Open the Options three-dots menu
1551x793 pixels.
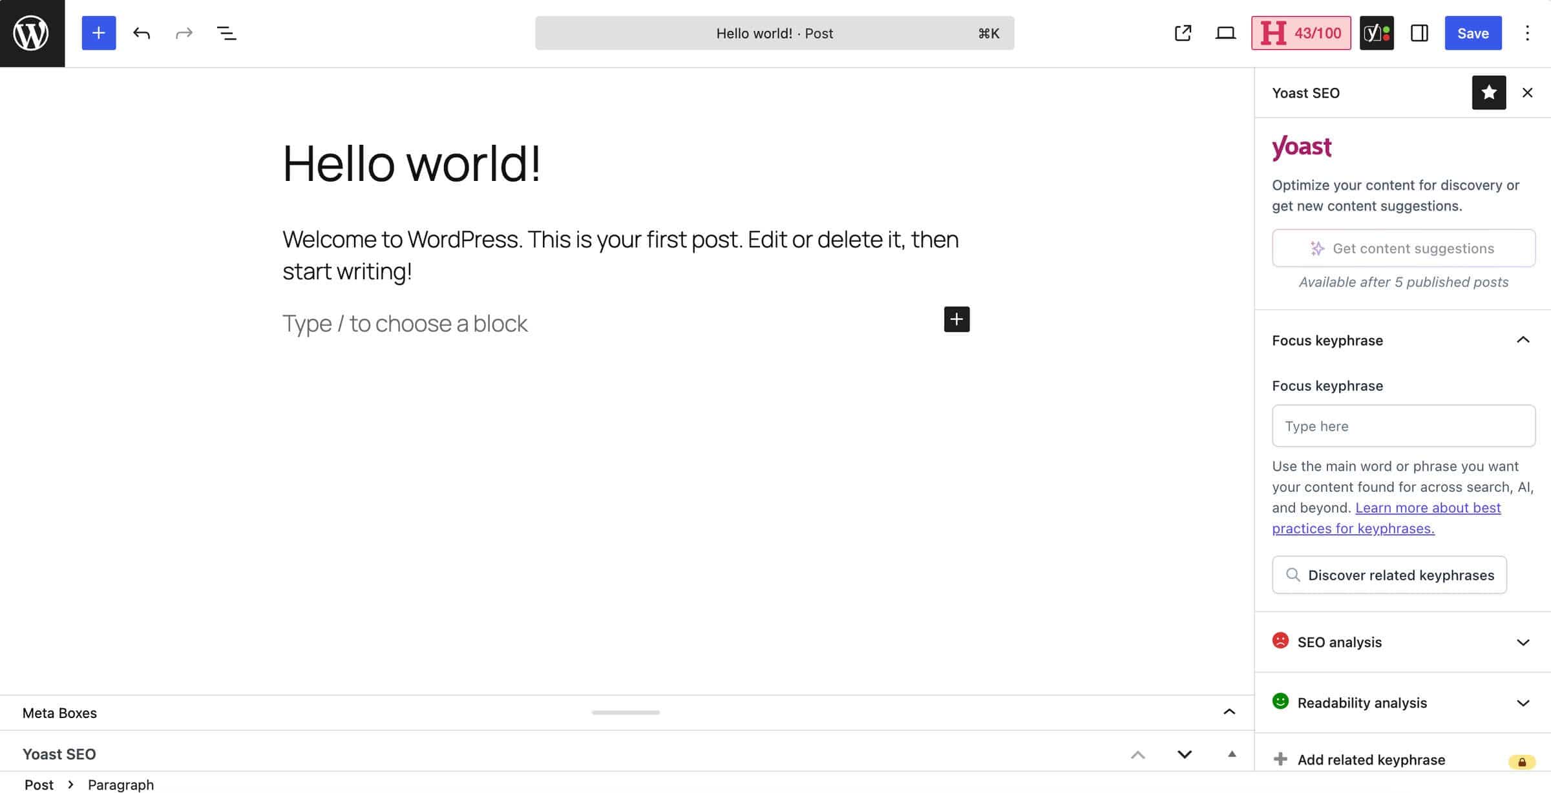pyautogui.click(x=1527, y=33)
